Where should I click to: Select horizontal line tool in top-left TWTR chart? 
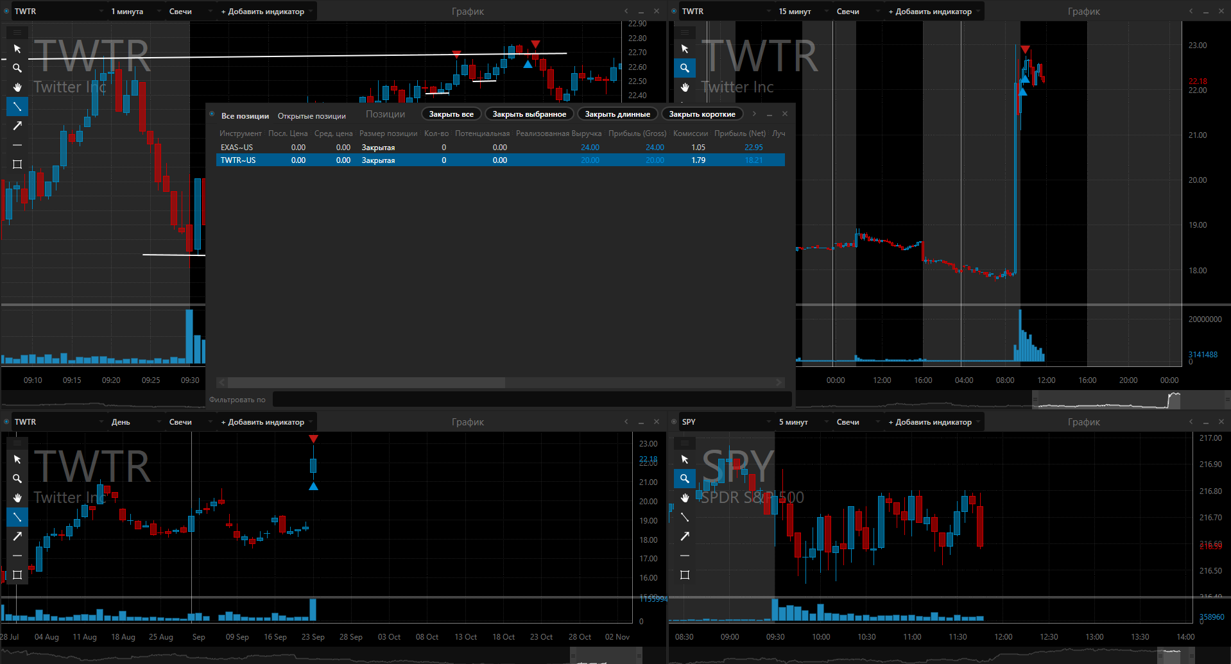[x=17, y=145]
